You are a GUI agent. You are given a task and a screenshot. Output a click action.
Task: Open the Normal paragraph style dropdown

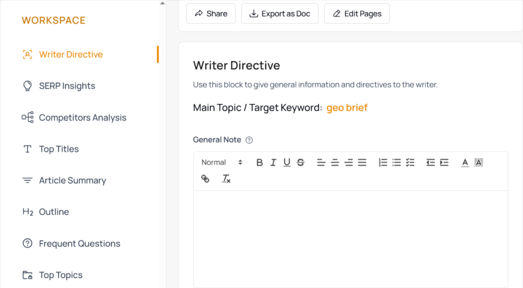point(222,162)
